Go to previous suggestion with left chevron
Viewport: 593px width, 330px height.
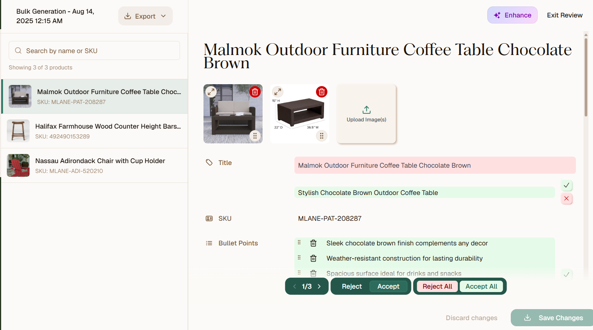[294, 286]
